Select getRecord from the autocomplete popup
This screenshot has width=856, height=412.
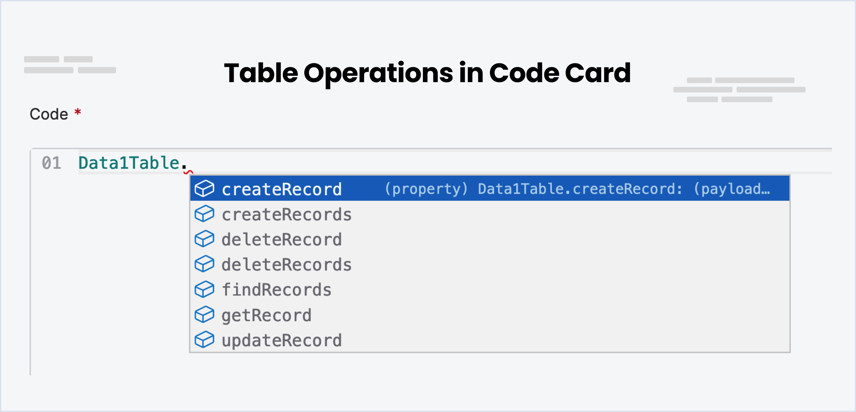pyautogui.click(x=490, y=315)
